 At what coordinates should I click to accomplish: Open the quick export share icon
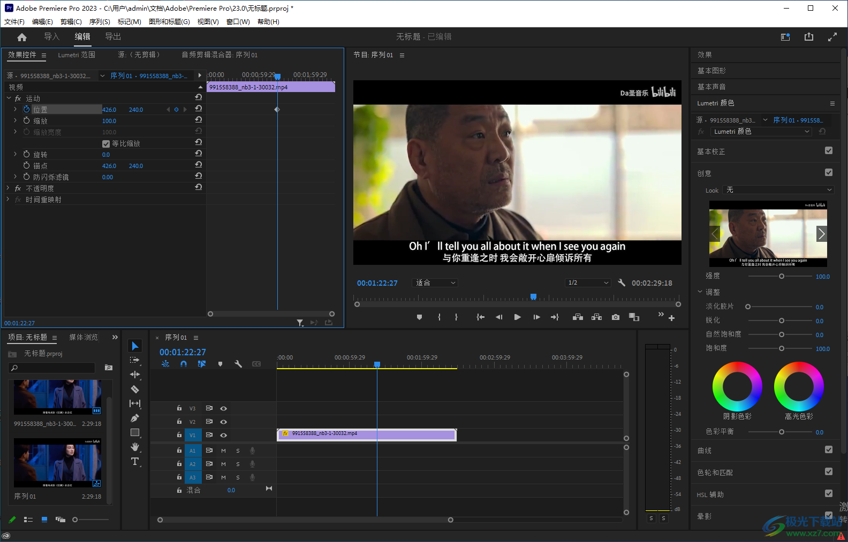[809, 37]
